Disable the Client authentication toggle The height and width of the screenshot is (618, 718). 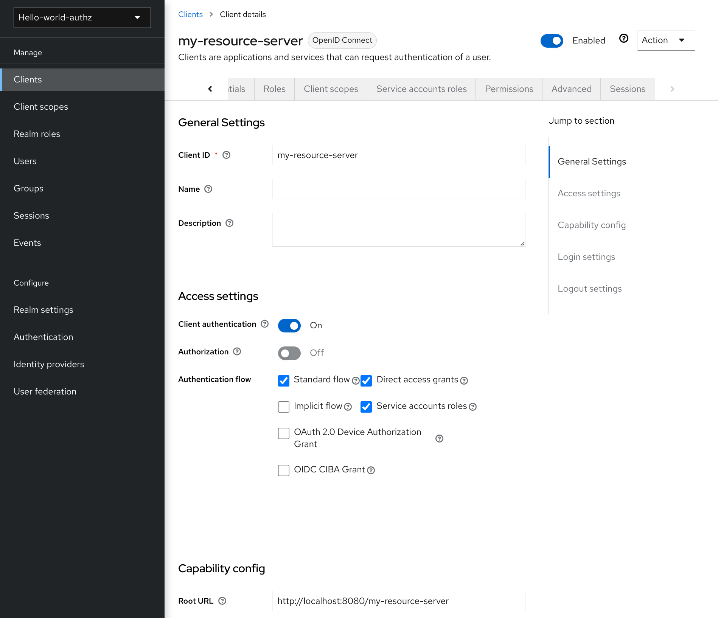[289, 325]
